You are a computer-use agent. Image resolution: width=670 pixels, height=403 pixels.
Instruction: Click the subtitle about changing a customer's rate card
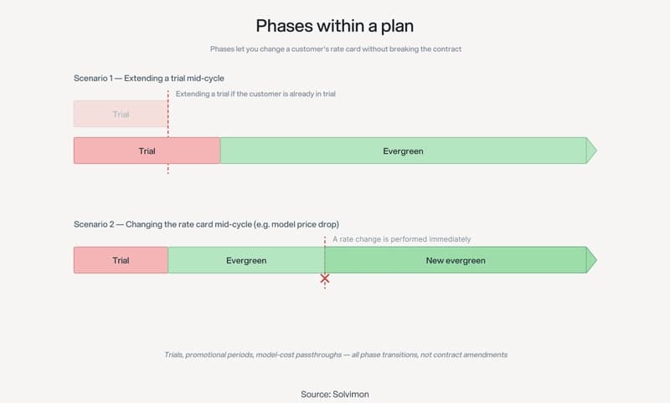(x=336, y=49)
